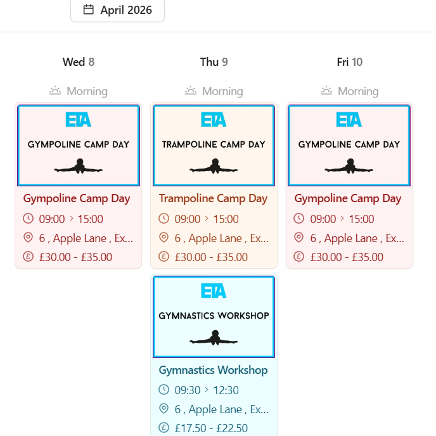Screen dimensions: 436x436
Task: Click the clock icon on Gymnastics Workshop card
Action: [163, 389]
